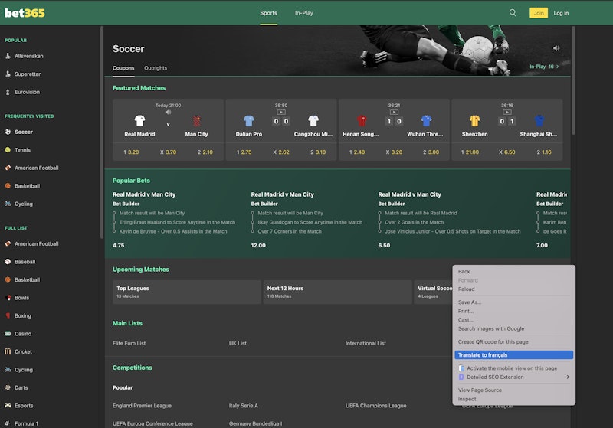Select the Cycling icon under Frequently Visited
Viewport: 613px width, 428px height.
tap(8, 204)
